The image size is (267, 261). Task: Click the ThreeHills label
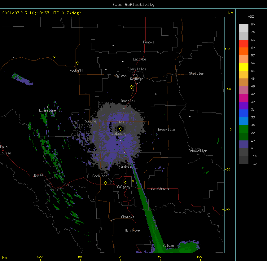pyautogui.click(x=165, y=130)
